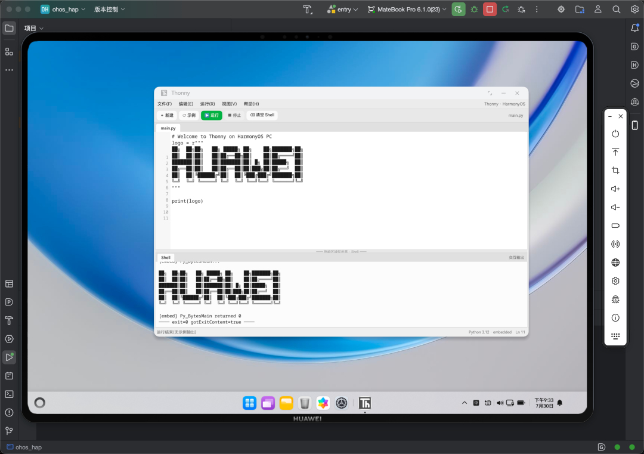The width and height of the screenshot is (644, 454).
Task: Open the search magnifier in DevEco top bar
Action: [x=616, y=10]
